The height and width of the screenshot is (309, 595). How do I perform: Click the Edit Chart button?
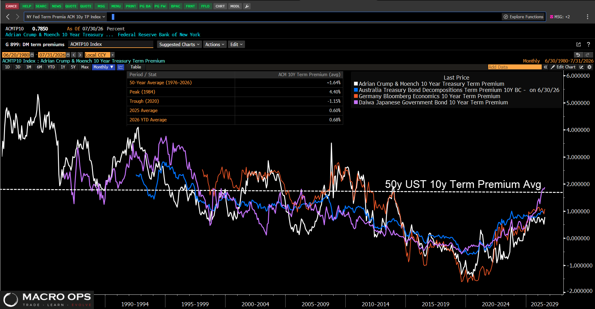click(x=563, y=67)
